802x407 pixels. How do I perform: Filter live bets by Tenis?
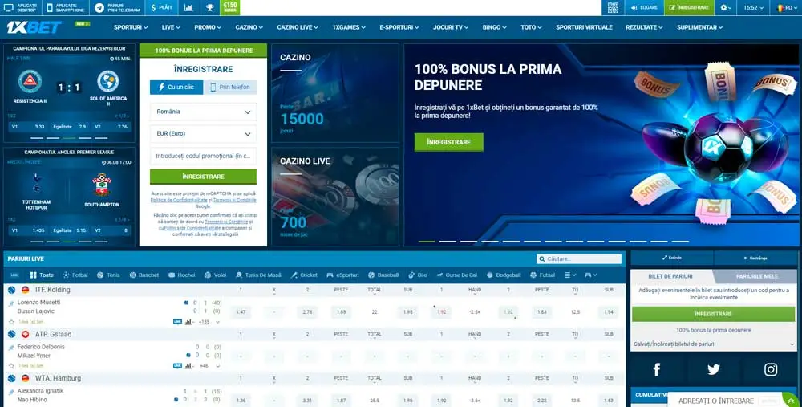(x=108, y=275)
